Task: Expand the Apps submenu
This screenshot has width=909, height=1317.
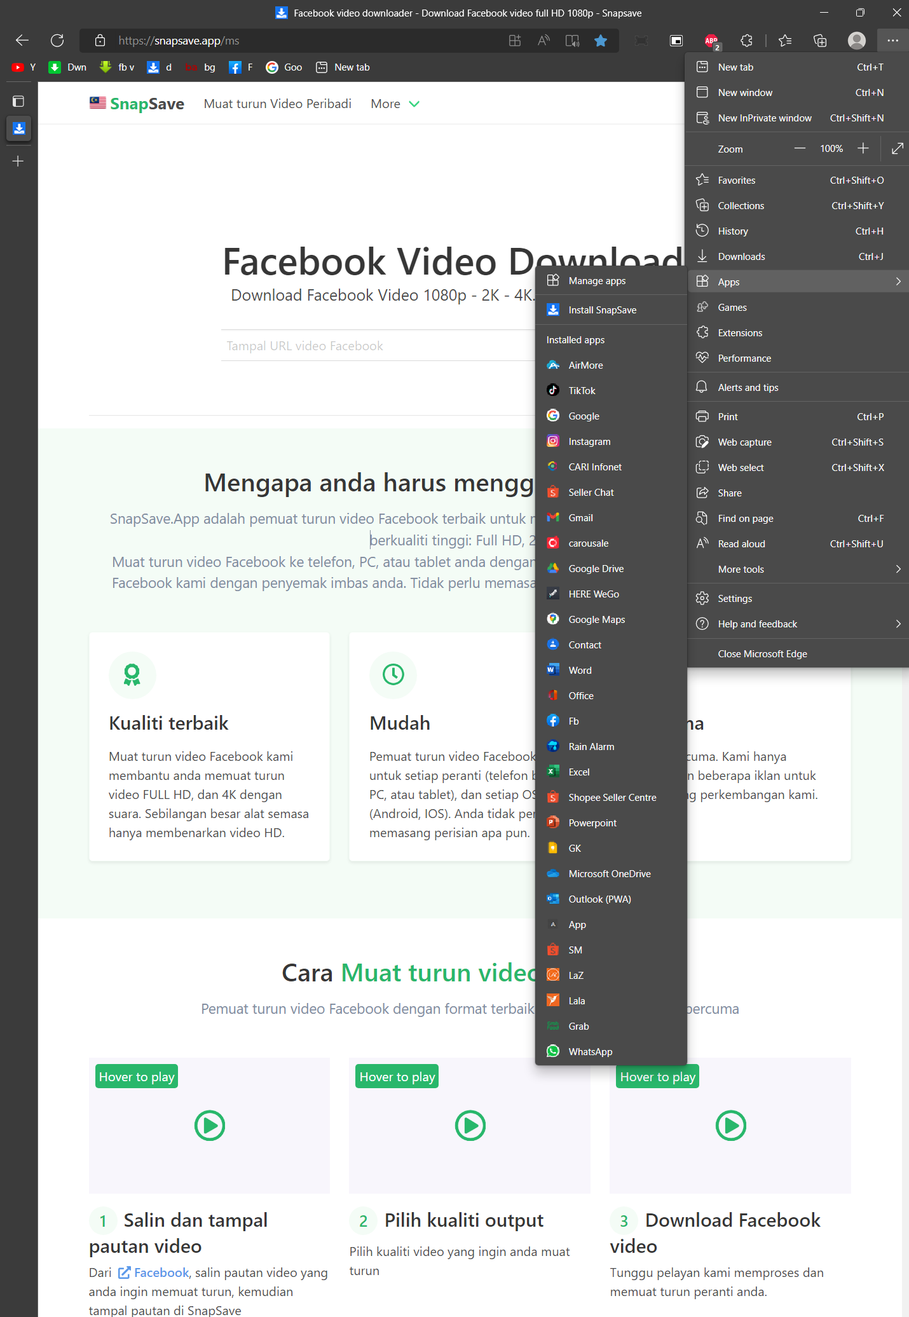Action: (x=798, y=282)
